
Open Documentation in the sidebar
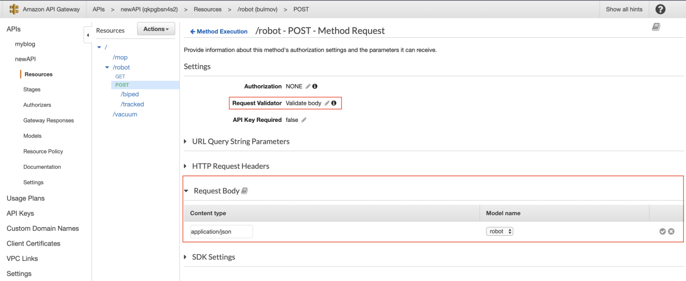tap(42, 167)
